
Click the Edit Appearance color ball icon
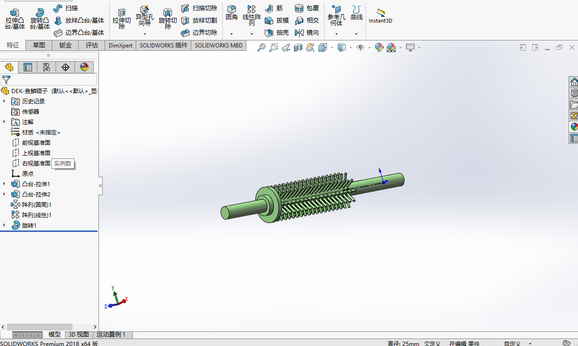(379, 47)
